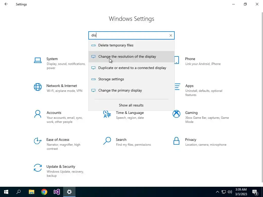Click the vertical scrollbar on the right
Viewport: 263px width, 197px height.
pyautogui.click(x=262, y=97)
